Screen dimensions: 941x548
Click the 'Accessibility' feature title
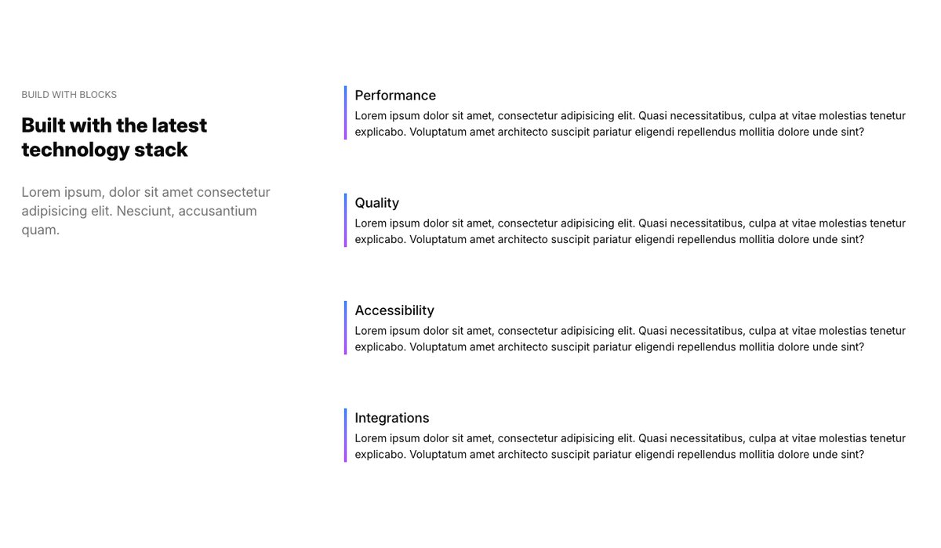394,310
